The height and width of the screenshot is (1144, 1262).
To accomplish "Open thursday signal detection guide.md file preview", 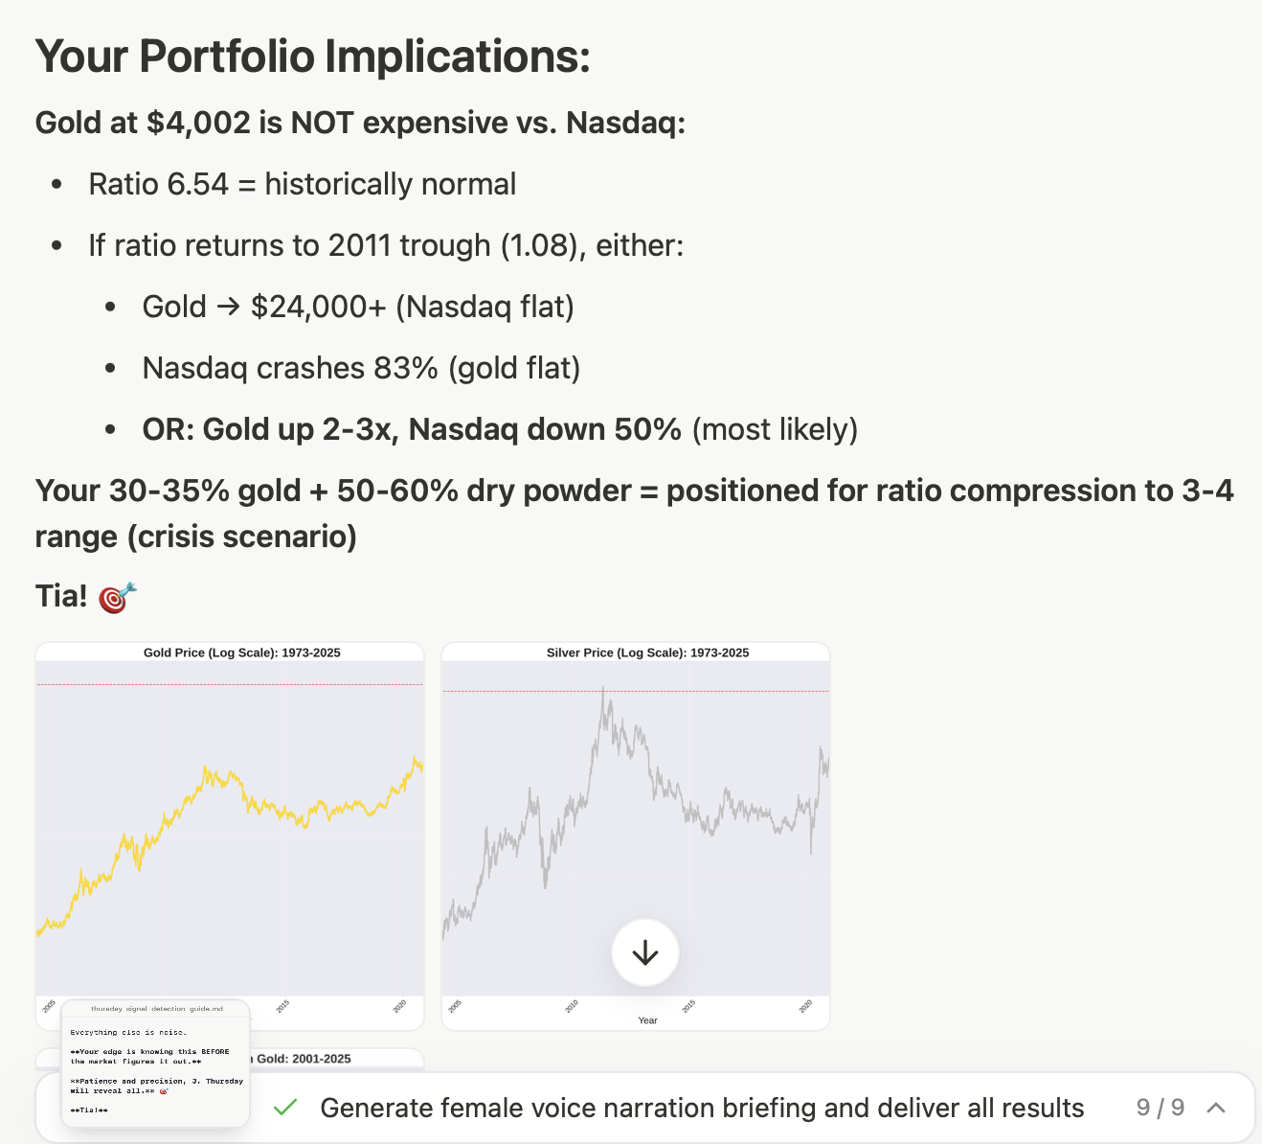I will click(x=156, y=1064).
